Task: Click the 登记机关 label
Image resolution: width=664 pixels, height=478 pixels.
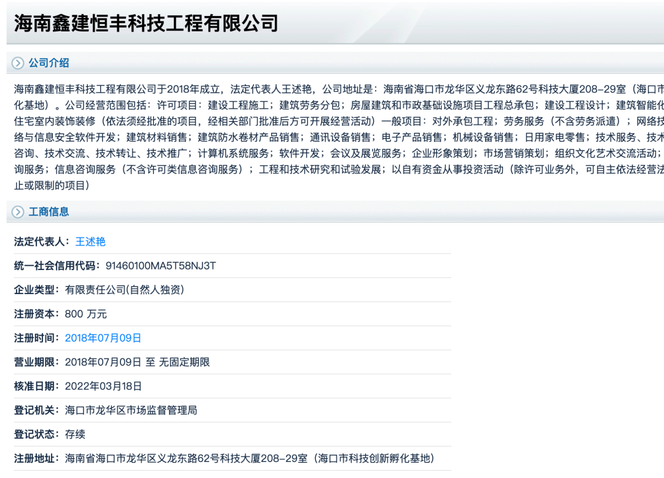Action: click(x=36, y=410)
